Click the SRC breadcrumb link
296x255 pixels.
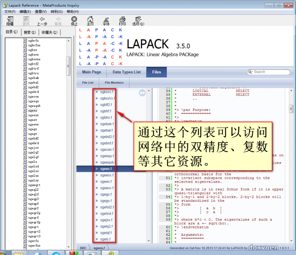tap(83, 248)
